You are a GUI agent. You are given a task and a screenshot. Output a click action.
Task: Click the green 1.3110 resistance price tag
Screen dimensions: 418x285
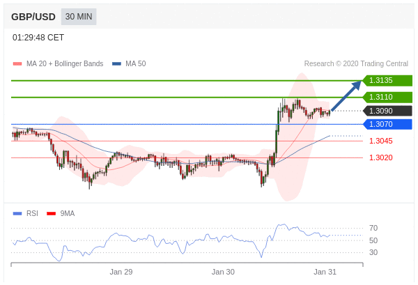click(x=388, y=97)
